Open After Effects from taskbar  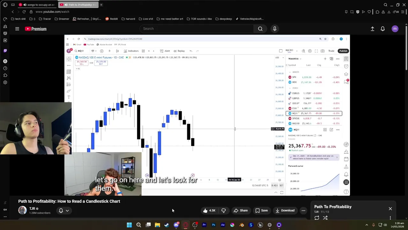[x=223, y=225]
